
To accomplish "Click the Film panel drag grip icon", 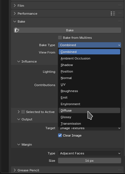I will click(x=120, y=6).
